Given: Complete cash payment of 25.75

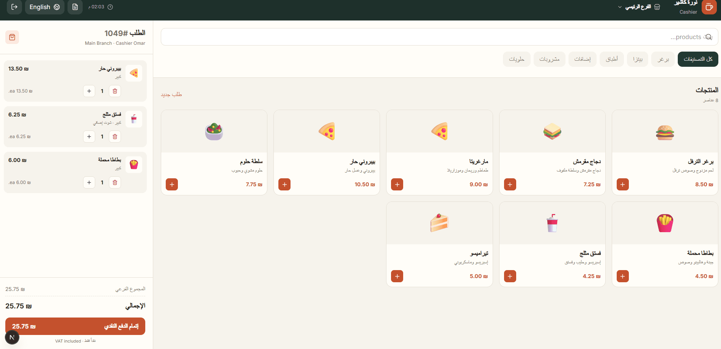Looking at the screenshot, I should click(x=75, y=326).
